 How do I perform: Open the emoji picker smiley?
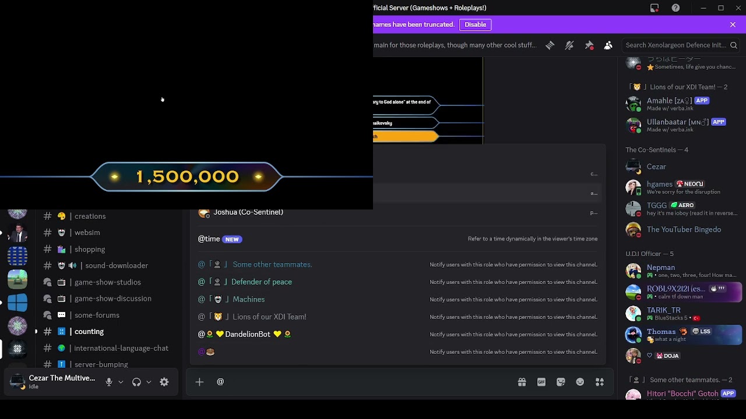pos(580,382)
